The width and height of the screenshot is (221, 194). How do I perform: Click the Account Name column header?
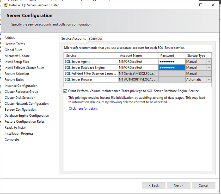[x=138, y=56]
